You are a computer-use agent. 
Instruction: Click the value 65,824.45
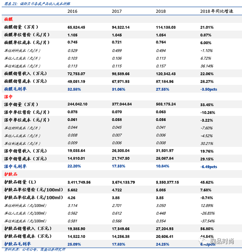[x=76, y=27]
